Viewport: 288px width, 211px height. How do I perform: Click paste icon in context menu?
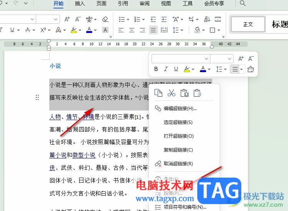(x=185, y=93)
